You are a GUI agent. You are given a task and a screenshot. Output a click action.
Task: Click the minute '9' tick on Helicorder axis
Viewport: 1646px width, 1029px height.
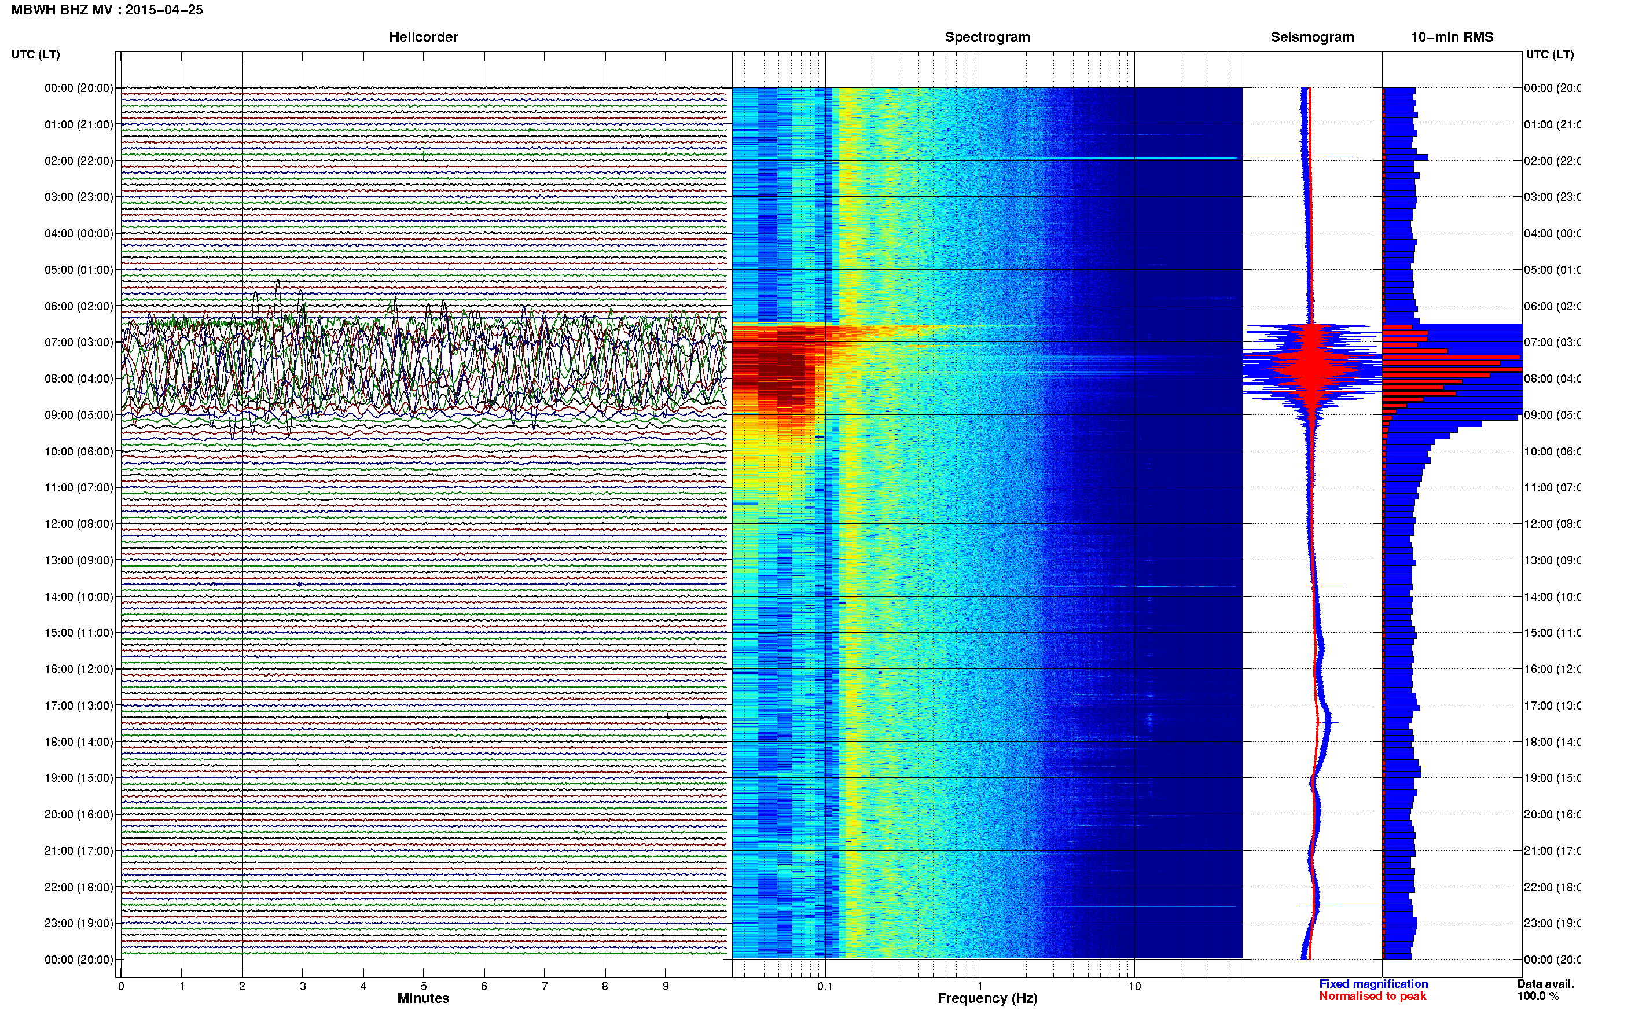[666, 986]
